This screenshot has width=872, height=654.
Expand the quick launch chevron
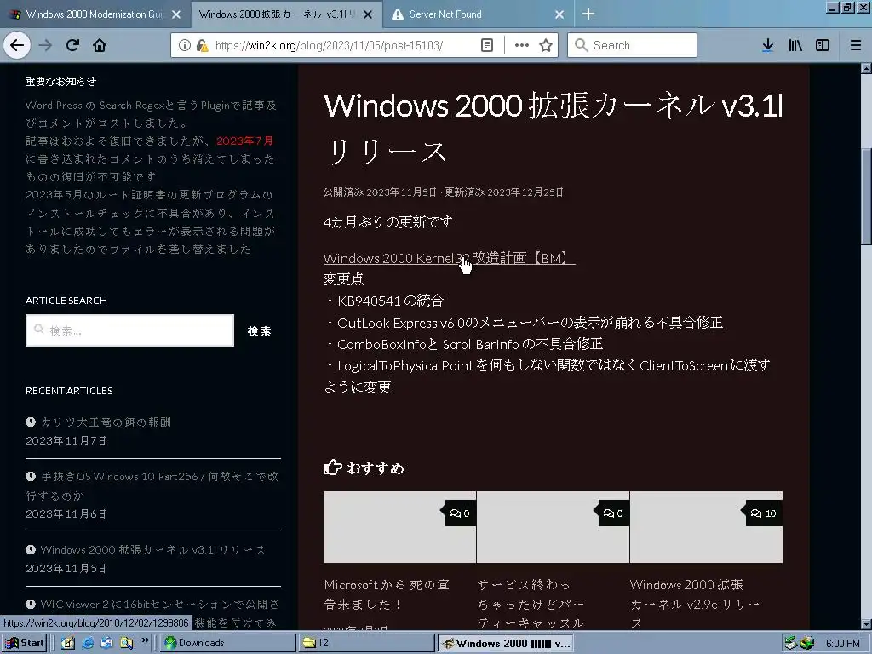click(x=146, y=640)
